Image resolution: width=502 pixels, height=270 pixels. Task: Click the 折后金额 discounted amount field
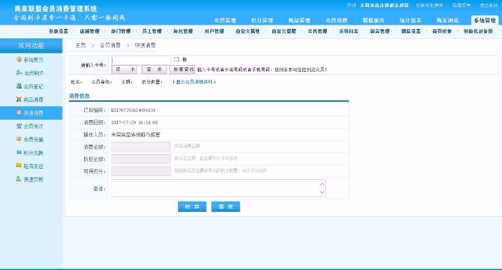(x=141, y=159)
